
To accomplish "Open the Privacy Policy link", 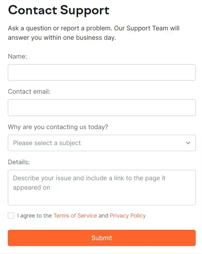I will [x=127, y=215].
